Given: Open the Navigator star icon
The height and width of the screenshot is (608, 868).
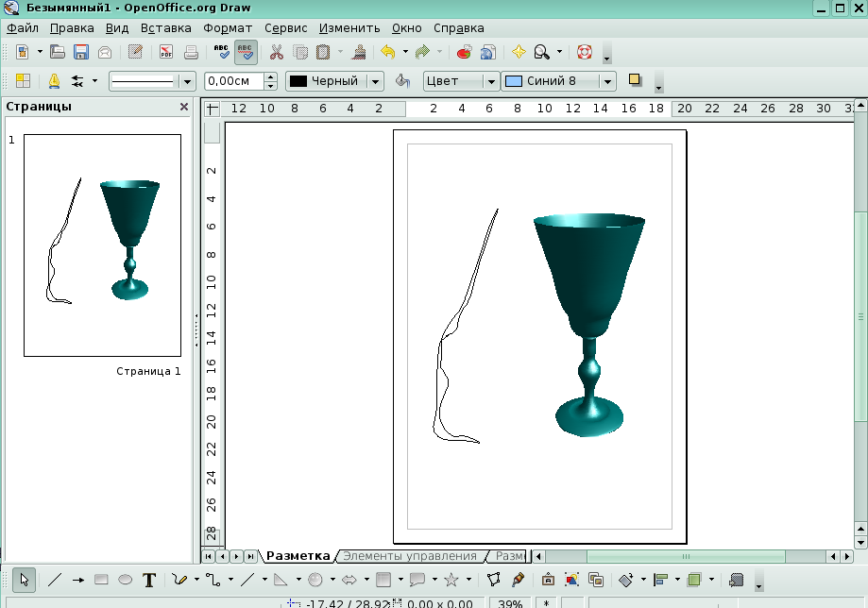Looking at the screenshot, I should [518, 52].
